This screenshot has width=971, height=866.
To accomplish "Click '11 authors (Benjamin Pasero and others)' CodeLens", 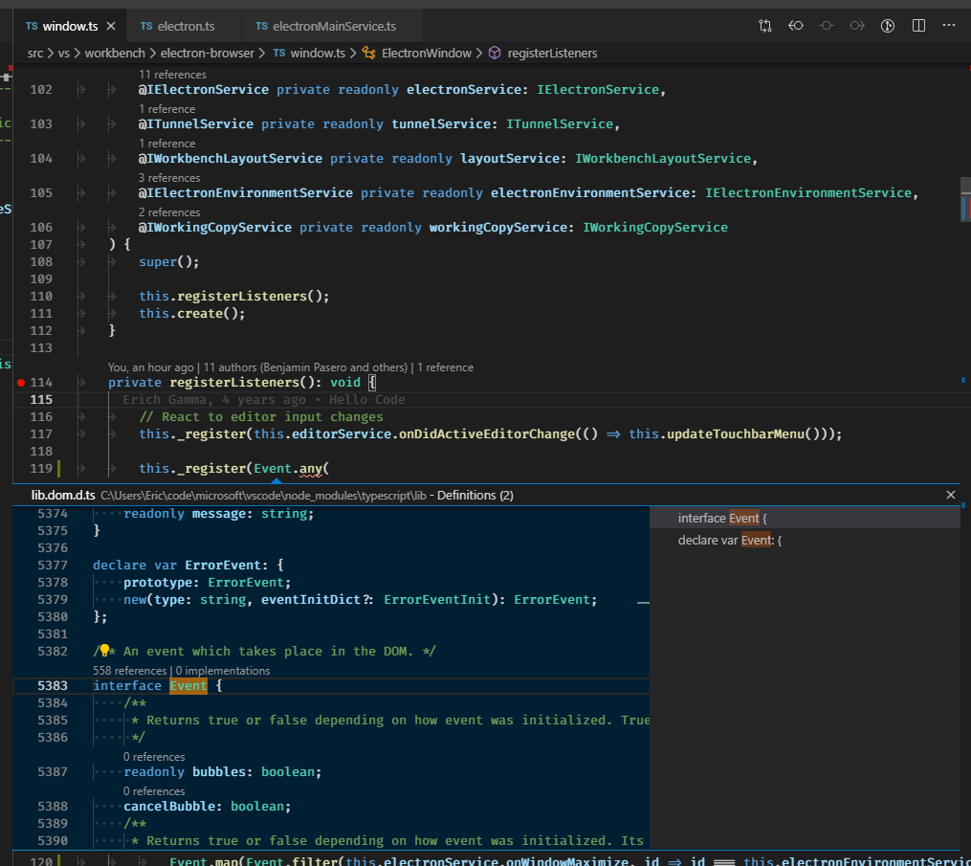I will click(305, 367).
